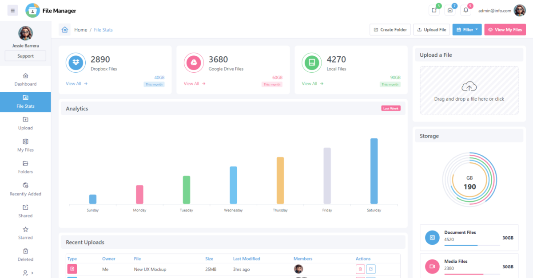
Task: Open the Filter dropdown
Action: pyautogui.click(x=467, y=30)
